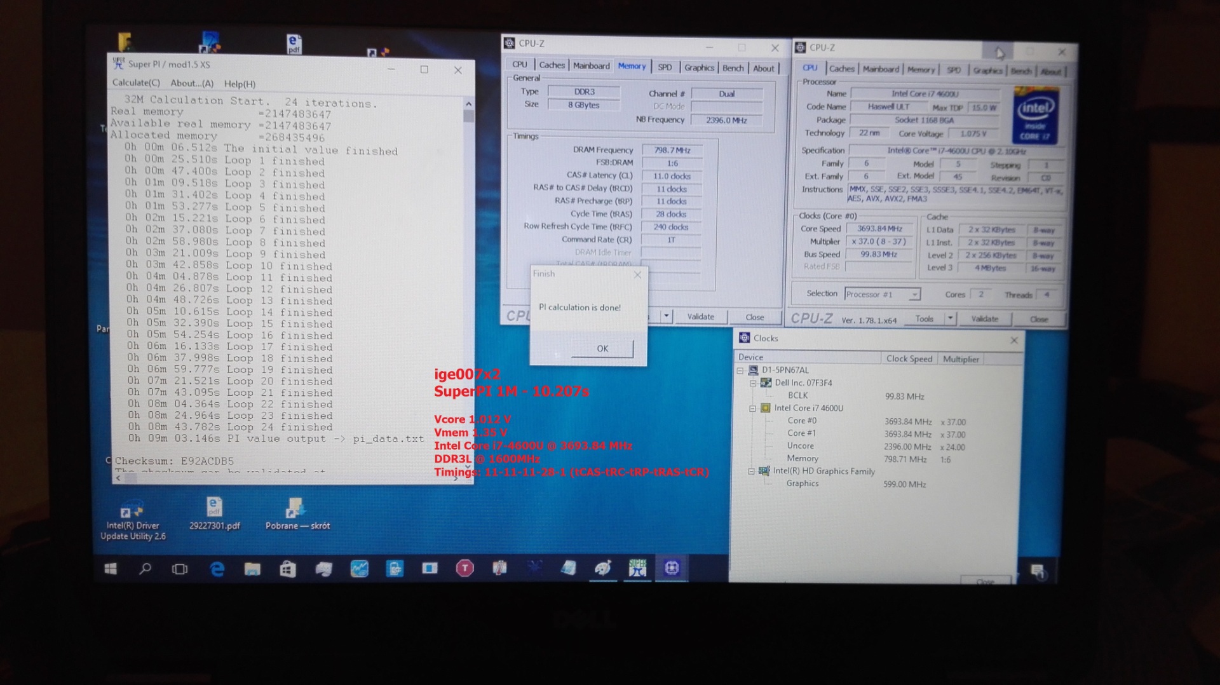The height and width of the screenshot is (685, 1220).
Task: Click Close button in CPU-Z processor window
Action: point(1039,320)
